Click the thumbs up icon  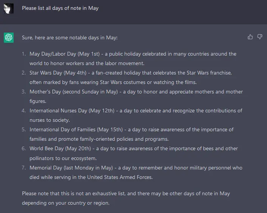tap(250, 37)
